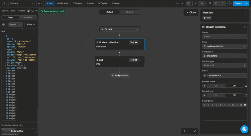Click Generate (admin only) button
Viewport: 251px width, 136px height.
52,11
